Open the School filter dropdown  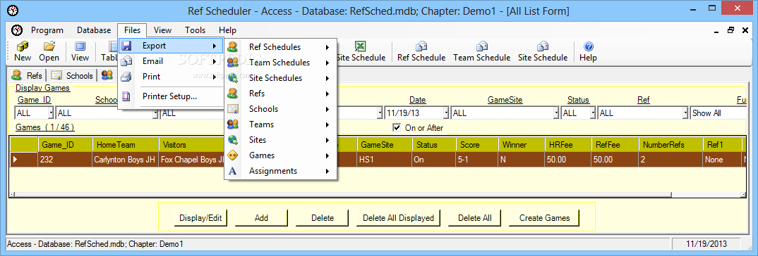[x=155, y=113]
